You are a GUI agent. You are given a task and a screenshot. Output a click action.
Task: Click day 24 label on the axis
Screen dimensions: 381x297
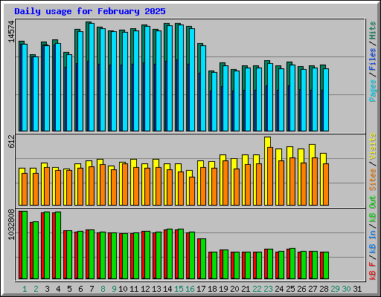(x=279, y=289)
